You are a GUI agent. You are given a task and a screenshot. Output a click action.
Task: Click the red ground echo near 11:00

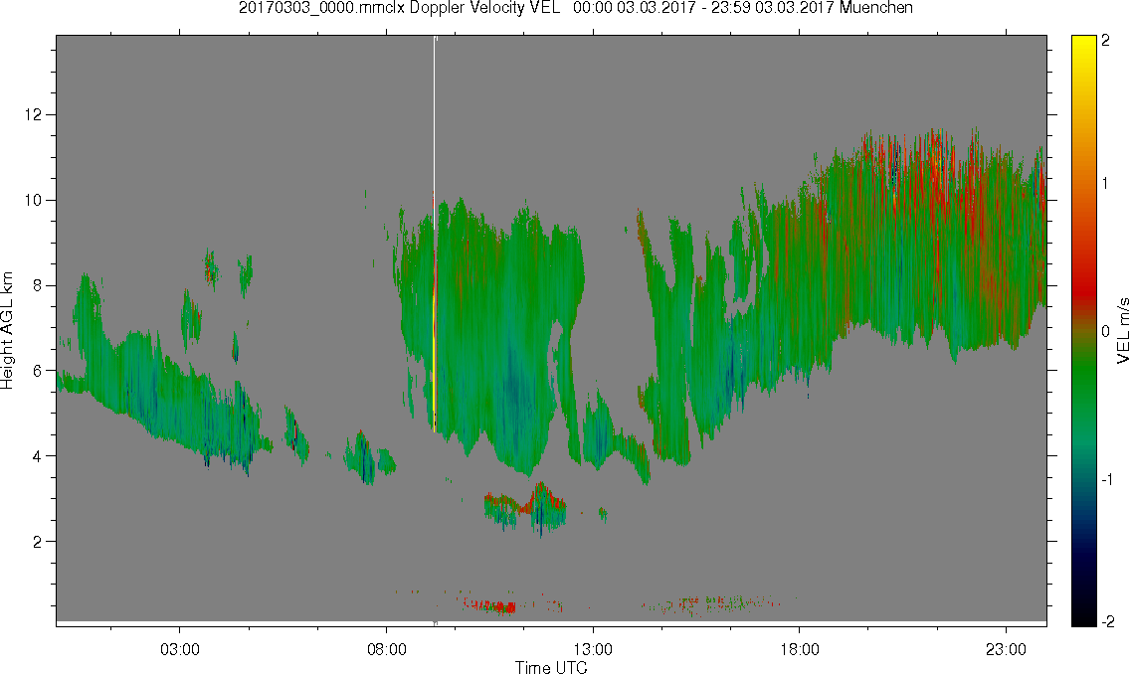click(496, 605)
